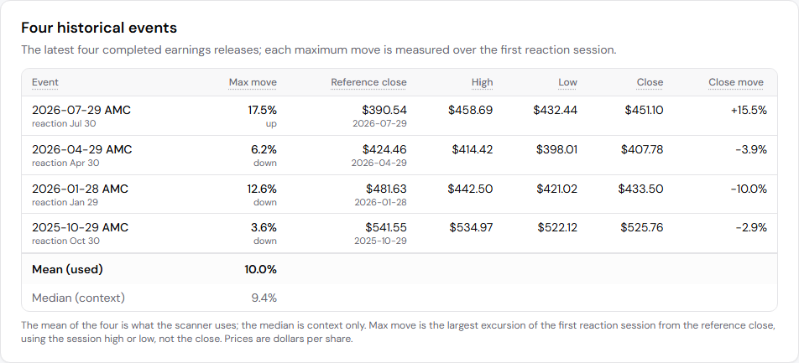Click the Reference close column header
Viewport: 799px width, 363px height.
pos(369,82)
